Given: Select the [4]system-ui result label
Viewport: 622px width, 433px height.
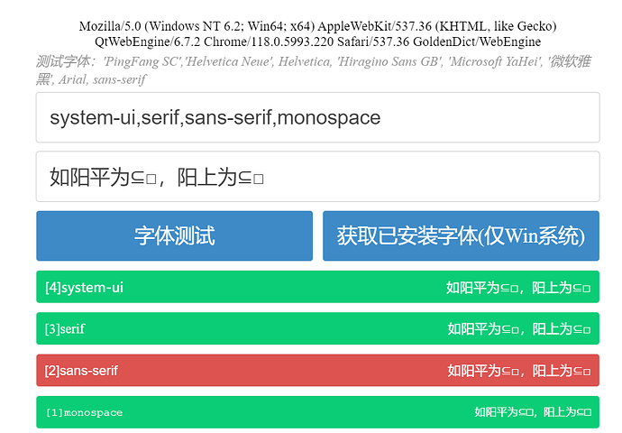Looking at the screenshot, I should coord(85,288).
